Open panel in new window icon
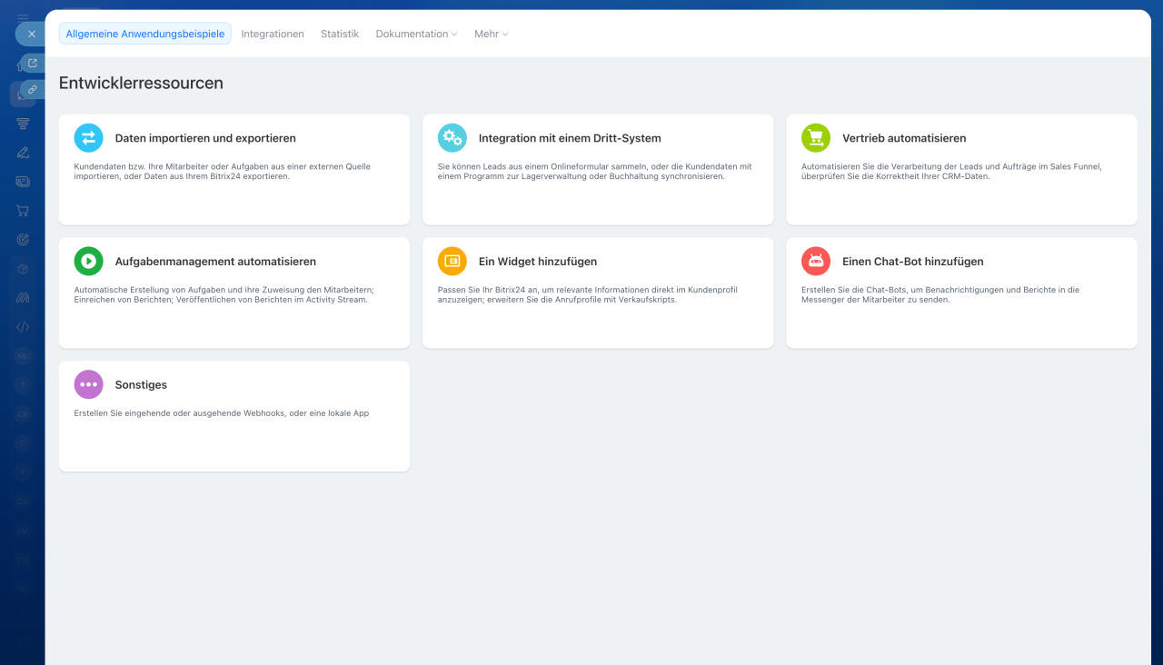This screenshot has width=1163, height=665. tap(33, 63)
